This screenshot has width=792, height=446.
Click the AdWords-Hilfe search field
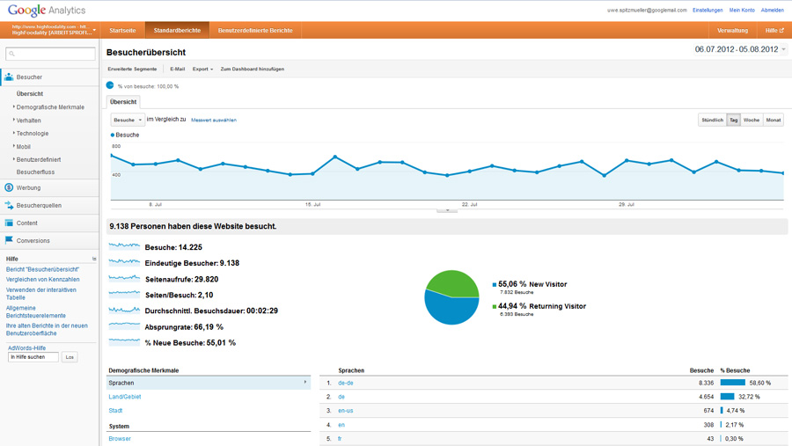[x=33, y=357]
